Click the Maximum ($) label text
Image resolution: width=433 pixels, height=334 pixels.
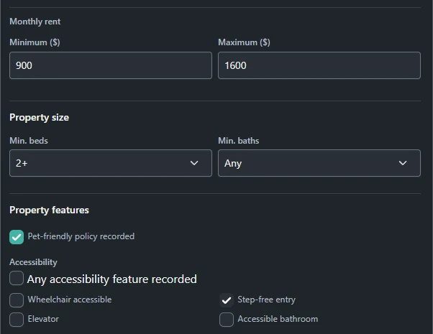(244, 42)
